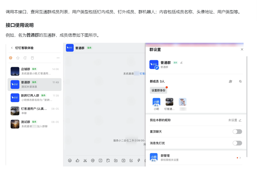
Task: Select the scissors screenshot tool
Action: [x=85, y=161]
